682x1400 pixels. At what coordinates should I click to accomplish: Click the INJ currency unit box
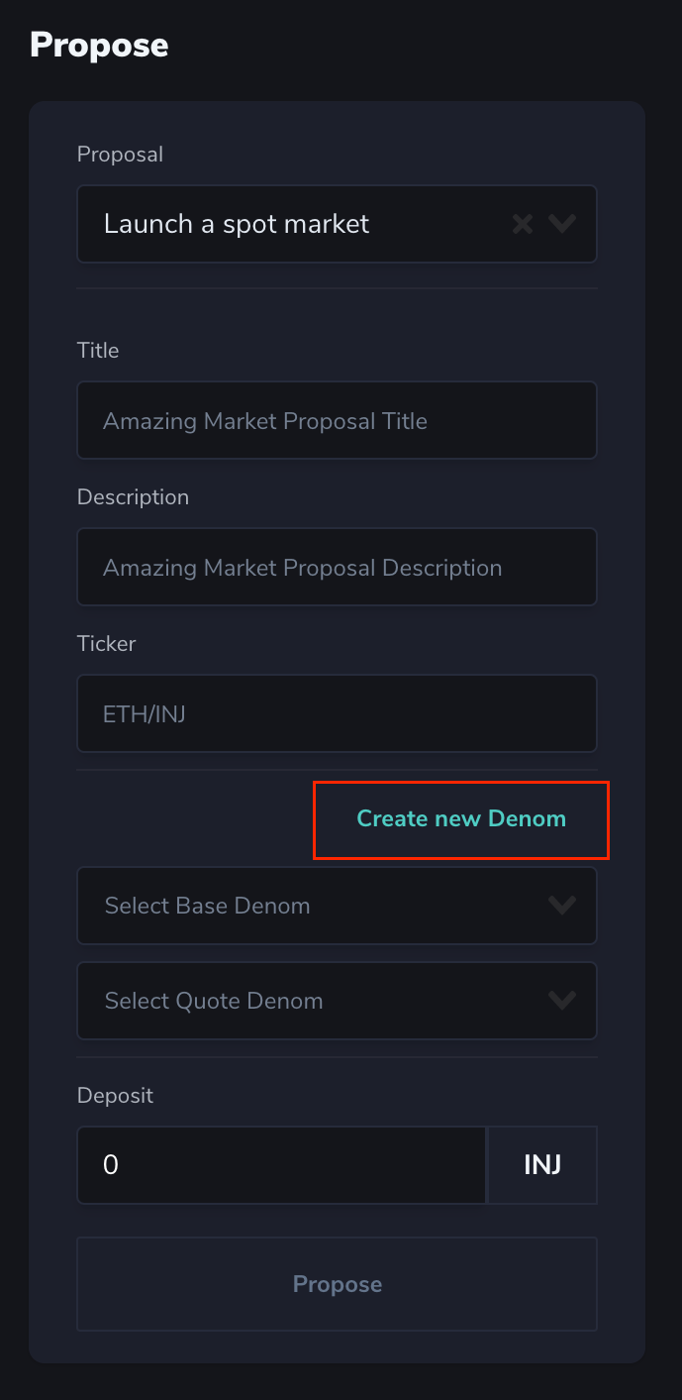click(542, 1165)
